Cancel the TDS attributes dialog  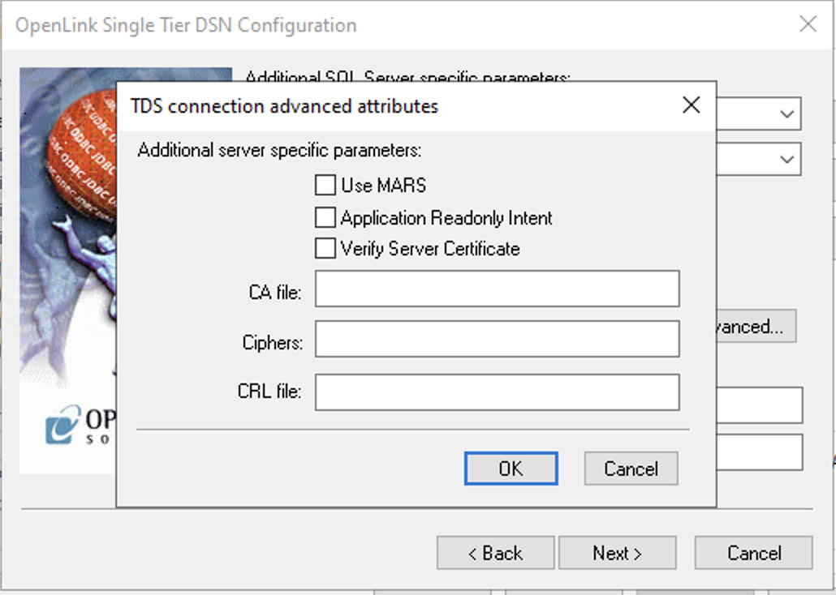[x=631, y=468]
